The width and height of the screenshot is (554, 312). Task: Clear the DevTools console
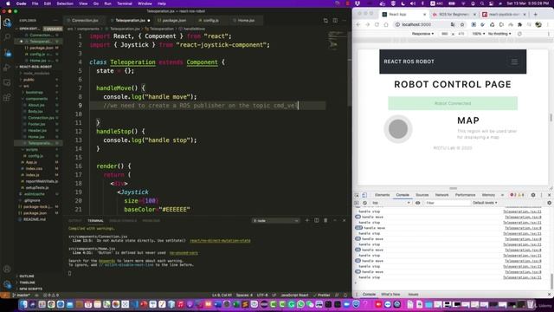(364, 203)
